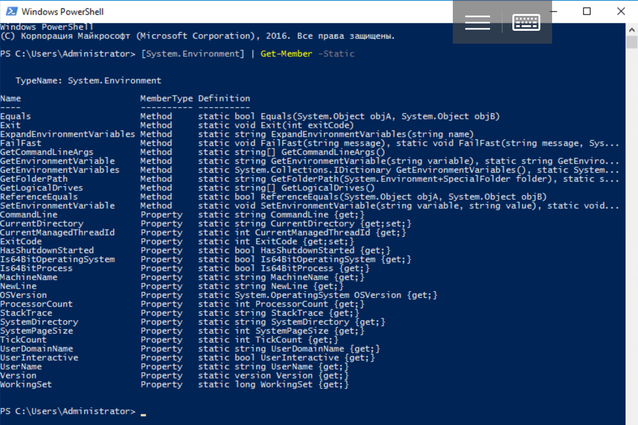The height and width of the screenshot is (425, 638).
Task: Click the MemberType column header
Action: 166,98
